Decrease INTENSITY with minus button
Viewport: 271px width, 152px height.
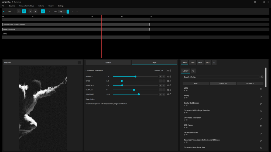pos(160,76)
